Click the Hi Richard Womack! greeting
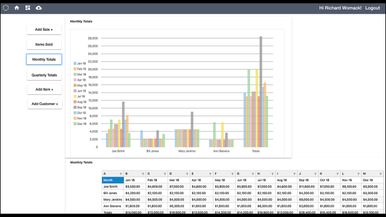 pos(340,8)
